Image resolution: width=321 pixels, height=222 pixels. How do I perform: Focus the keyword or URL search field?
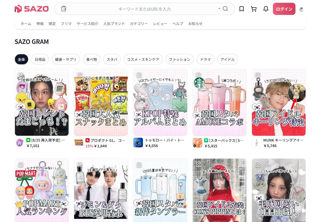[x=144, y=9]
